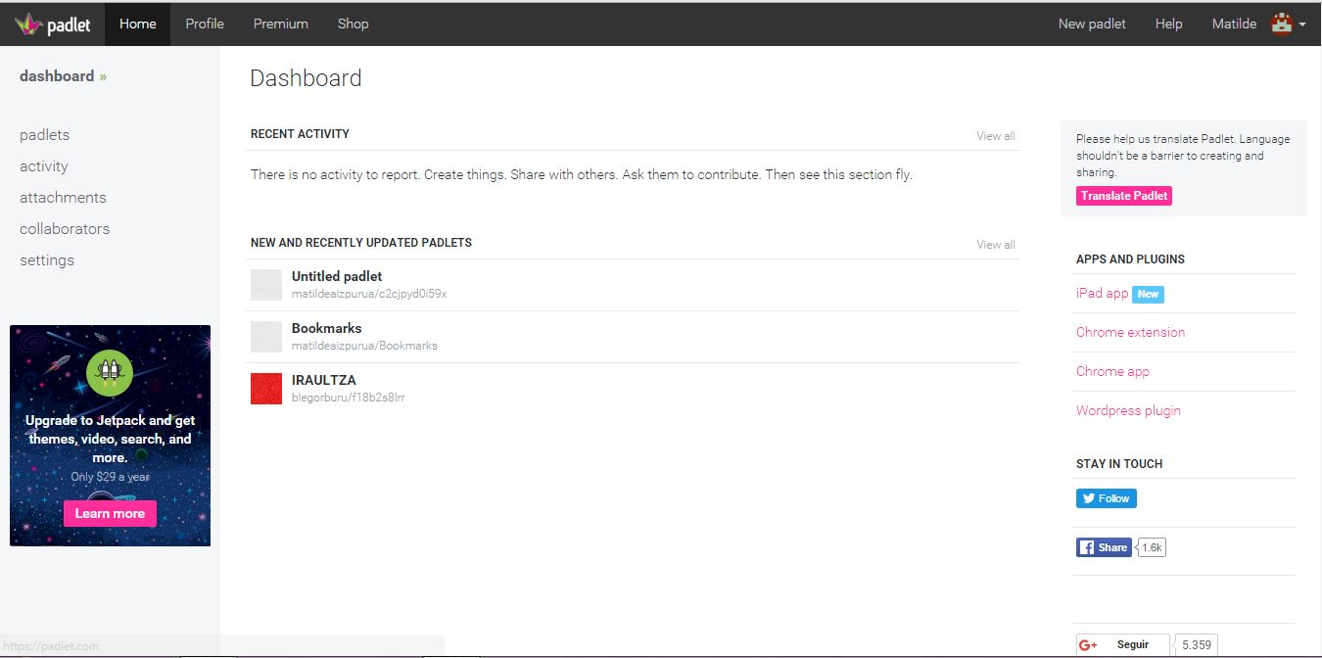
Task: Open the Help menu item
Action: pyautogui.click(x=1169, y=23)
